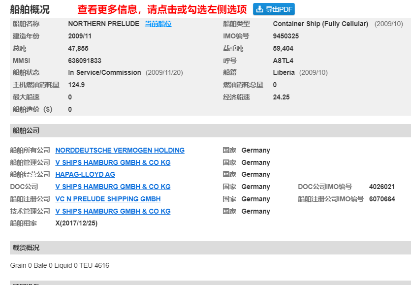Click registered company IMO number 6070664
Viewport: 411px width, 285px height.
pos(381,199)
